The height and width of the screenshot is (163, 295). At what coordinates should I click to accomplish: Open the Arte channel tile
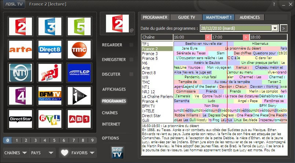(21, 50)
